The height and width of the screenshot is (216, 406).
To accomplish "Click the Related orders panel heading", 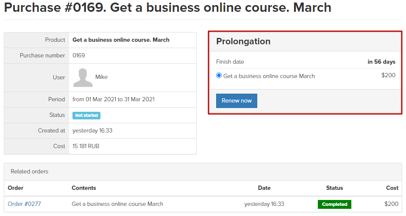I will pyautogui.click(x=29, y=171).
